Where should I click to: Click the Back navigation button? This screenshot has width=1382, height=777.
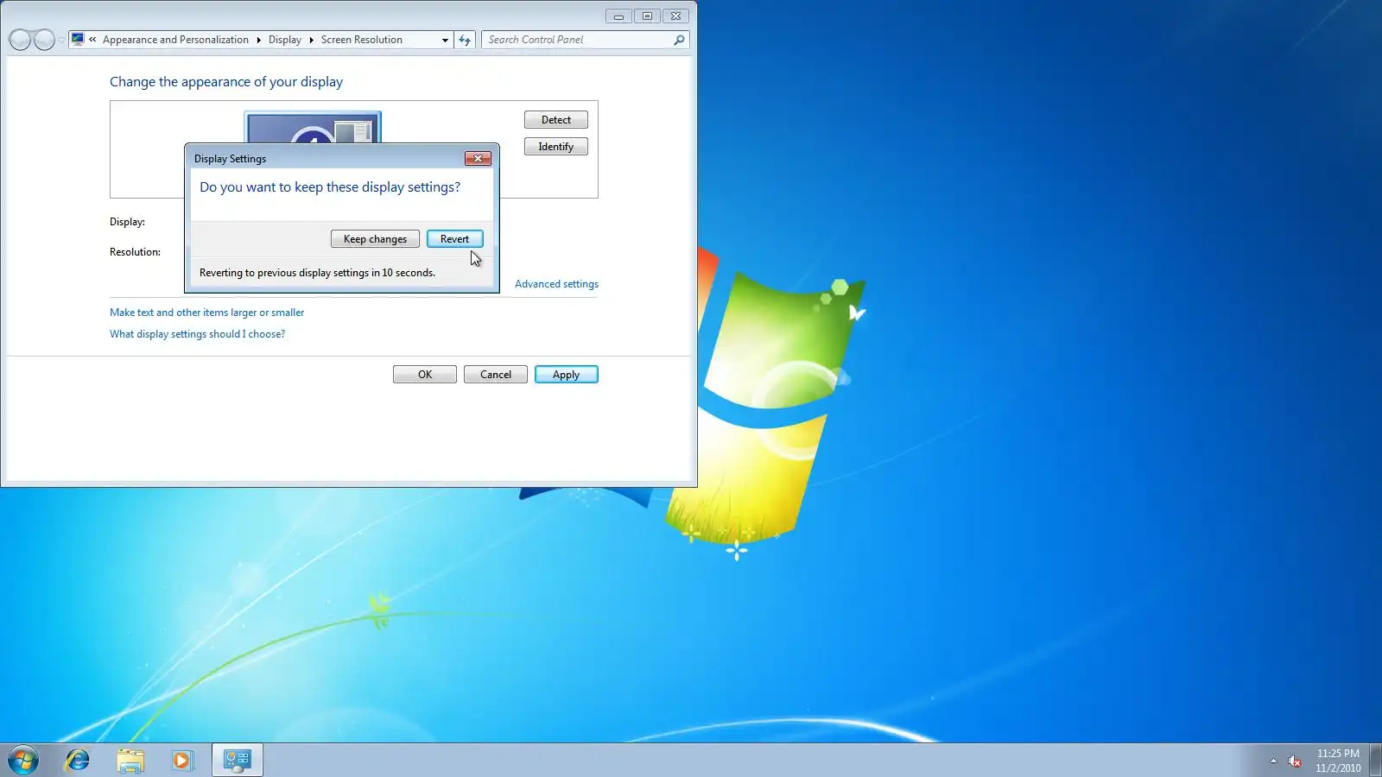click(x=20, y=40)
